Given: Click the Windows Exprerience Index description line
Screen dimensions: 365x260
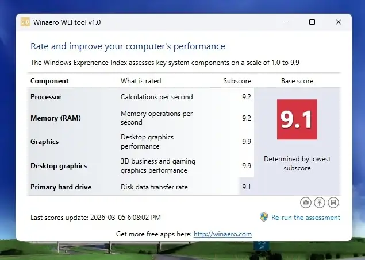Looking at the screenshot, I should click(165, 63).
